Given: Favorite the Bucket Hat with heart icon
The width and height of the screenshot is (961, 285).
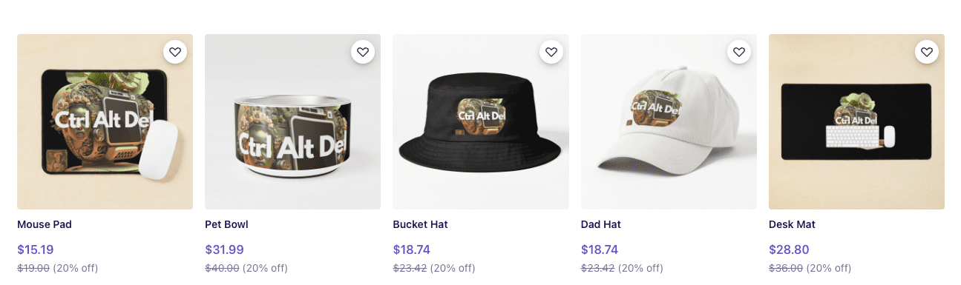Looking at the screenshot, I should pos(551,52).
